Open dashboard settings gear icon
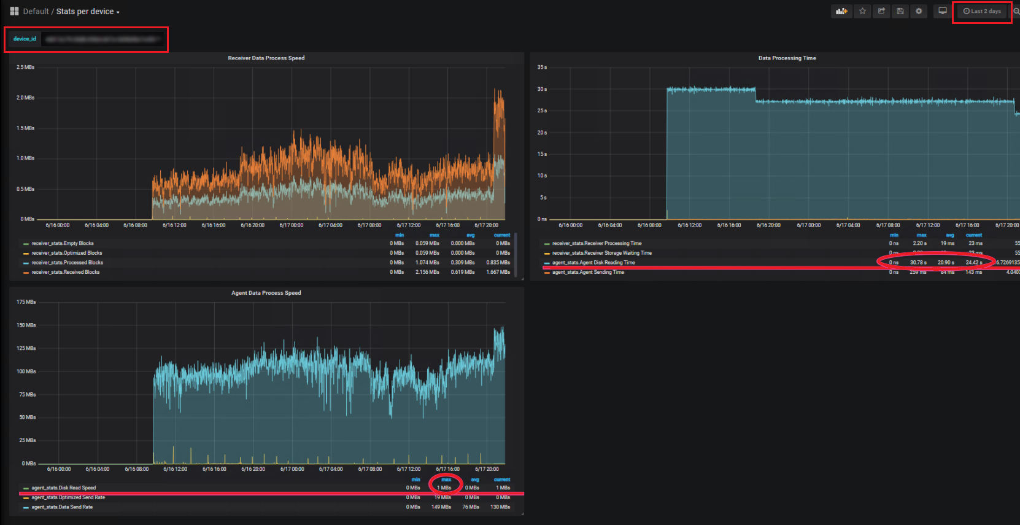The width and height of the screenshot is (1020, 525). [x=919, y=11]
